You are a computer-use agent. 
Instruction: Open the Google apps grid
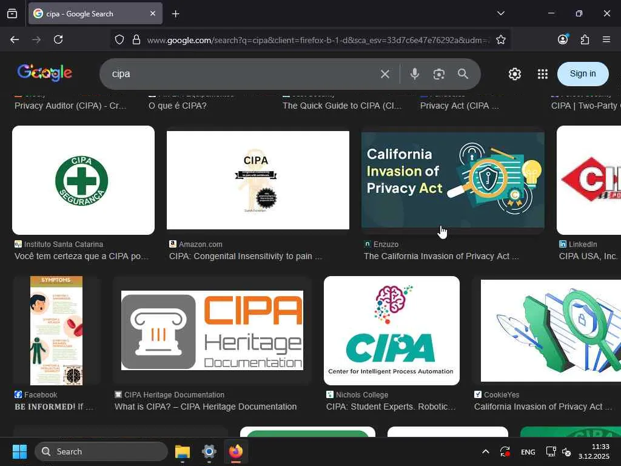click(543, 74)
